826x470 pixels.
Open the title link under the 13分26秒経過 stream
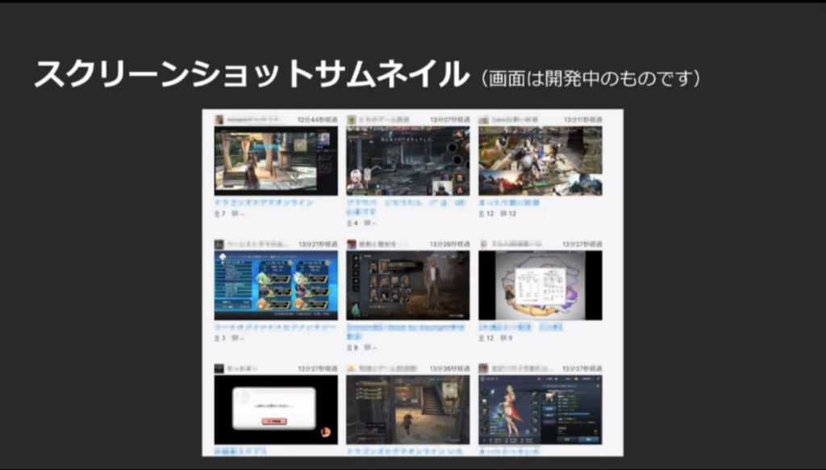click(x=406, y=331)
